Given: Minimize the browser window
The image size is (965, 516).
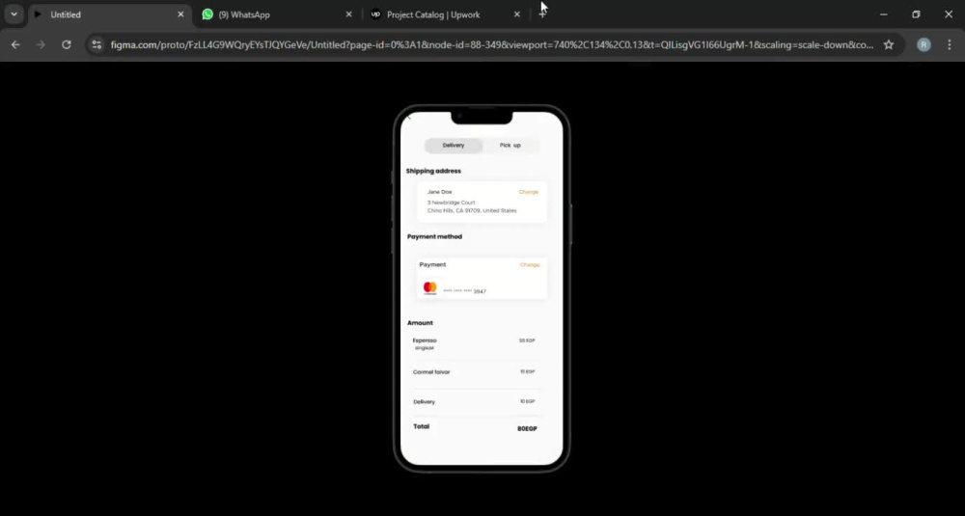Looking at the screenshot, I should [884, 14].
